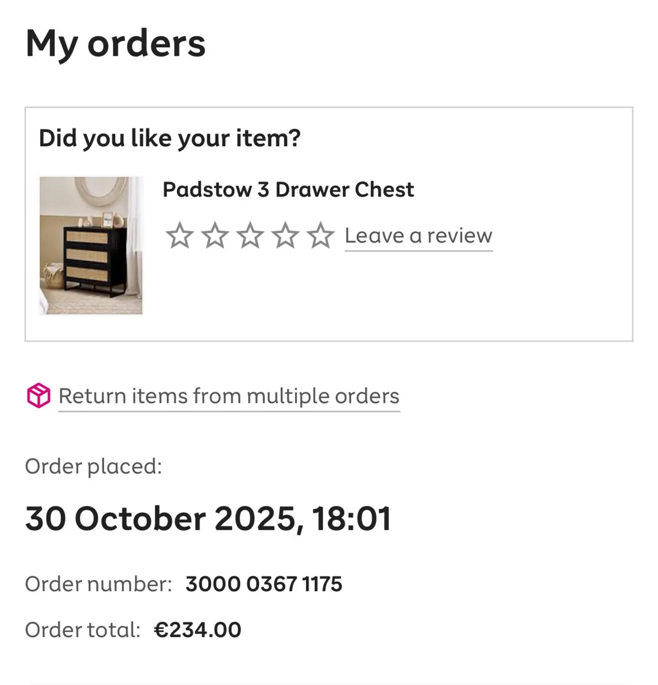Image resolution: width=658 pixels, height=685 pixels.
Task: Click the pink parcel returns icon
Action: (38, 396)
